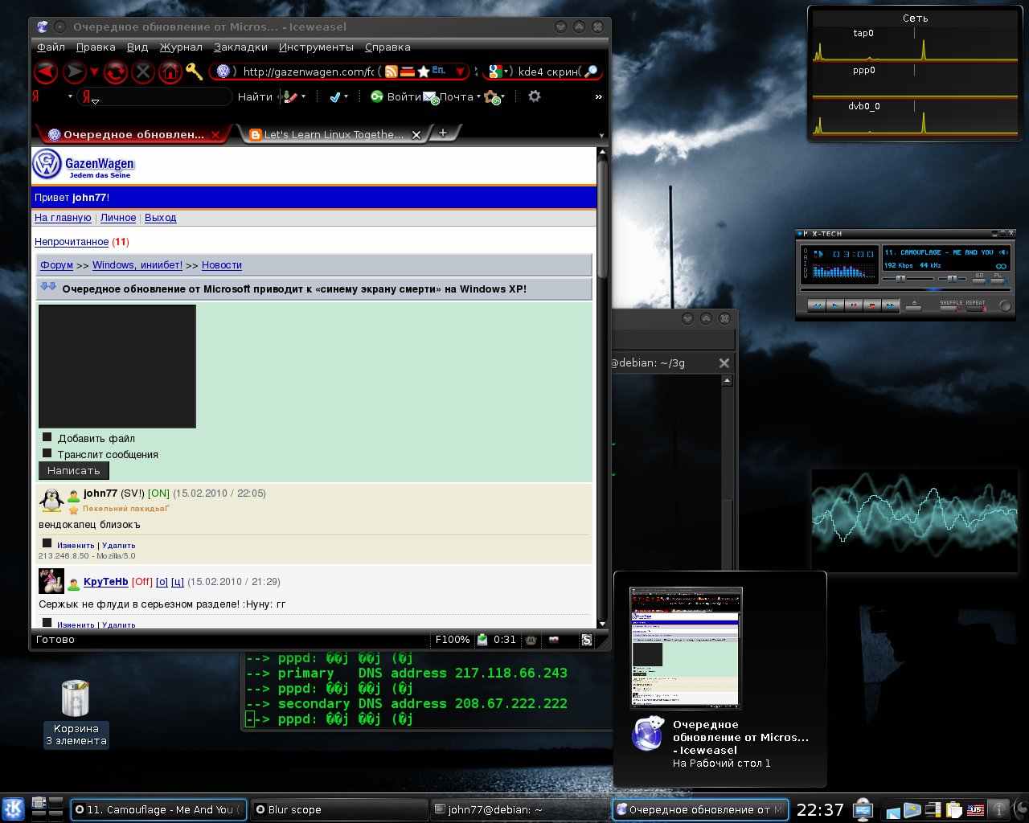Click the magnifier search icon in search box
Viewport: 1029px width, 823px height.
(591, 72)
